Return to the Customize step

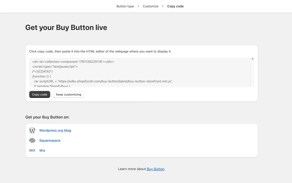[151, 6]
